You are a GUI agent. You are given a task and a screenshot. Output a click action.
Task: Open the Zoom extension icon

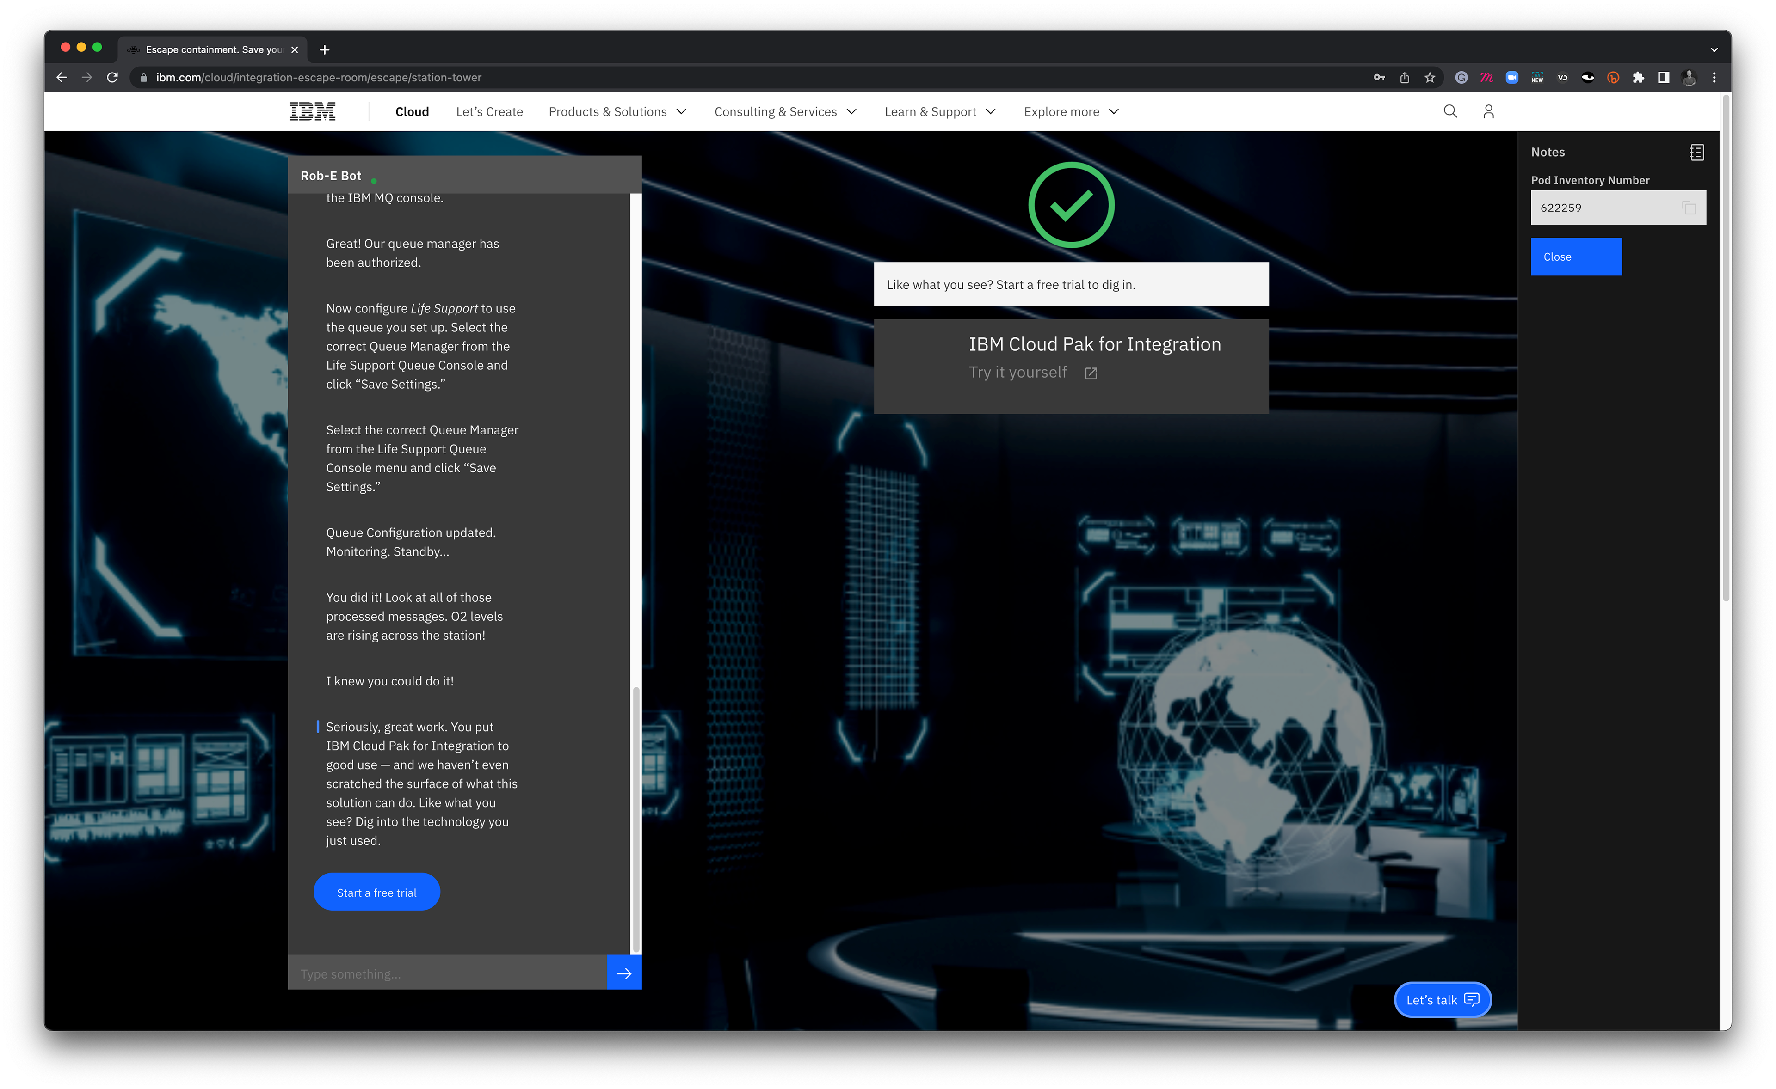pyautogui.click(x=1511, y=77)
